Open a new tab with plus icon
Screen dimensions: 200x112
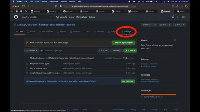click(182, 6)
